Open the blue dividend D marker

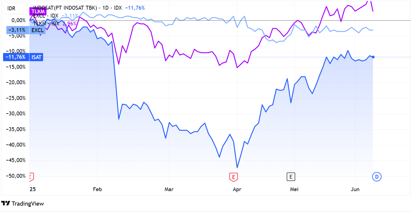[x=377, y=177]
